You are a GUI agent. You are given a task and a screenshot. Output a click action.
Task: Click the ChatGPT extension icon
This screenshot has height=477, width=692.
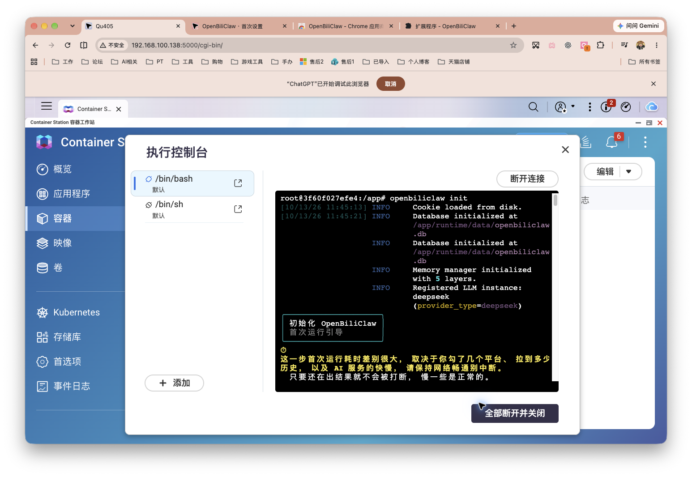click(x=568, y=45)
